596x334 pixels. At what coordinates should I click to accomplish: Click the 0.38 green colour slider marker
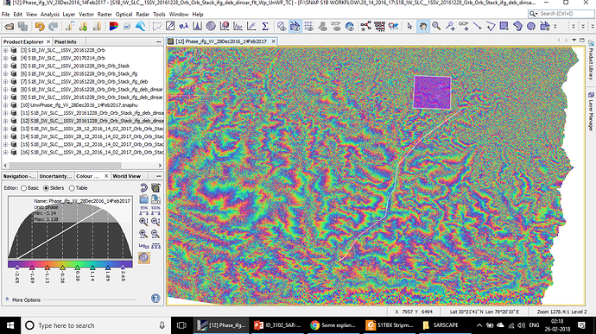pyautogui.click(x=77, y=268)
